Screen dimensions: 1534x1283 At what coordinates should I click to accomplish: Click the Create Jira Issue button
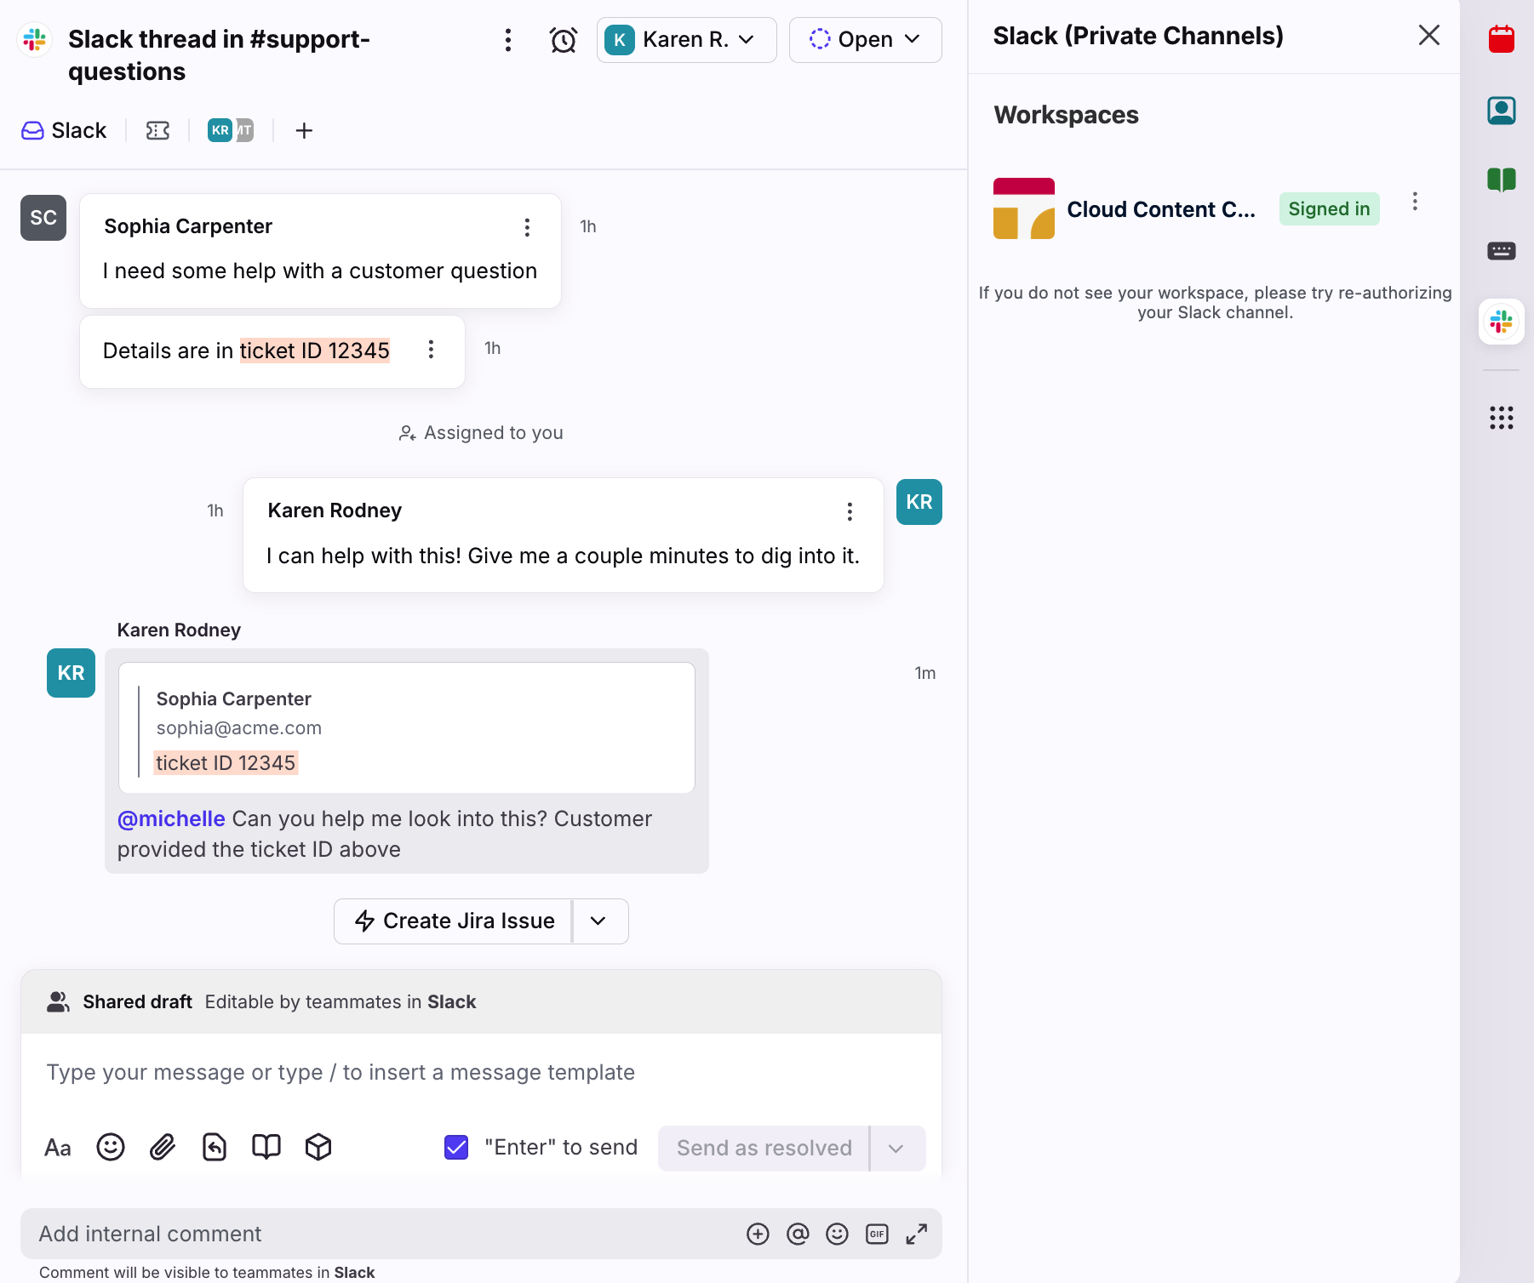[x=454, y=921]
